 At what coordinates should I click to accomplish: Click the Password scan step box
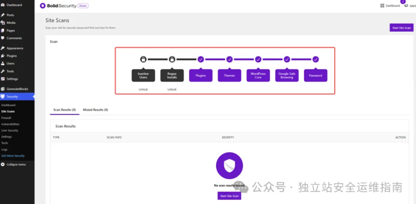pyautogui.click(x=315, y=75)
